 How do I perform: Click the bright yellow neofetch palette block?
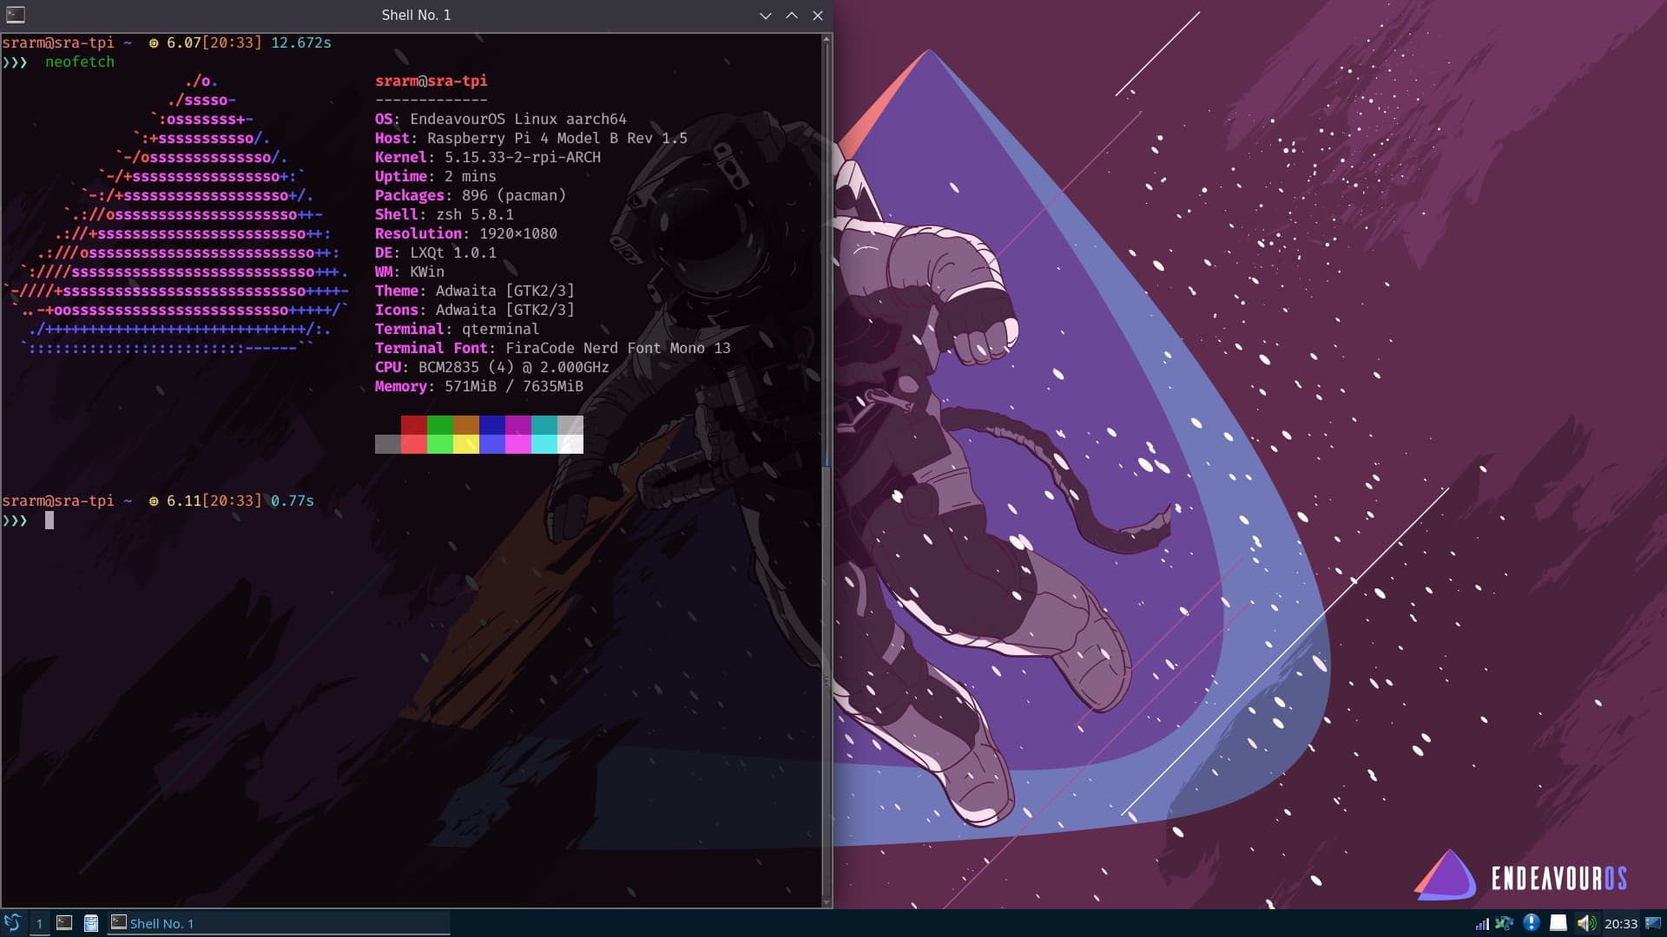click(466, 444)
